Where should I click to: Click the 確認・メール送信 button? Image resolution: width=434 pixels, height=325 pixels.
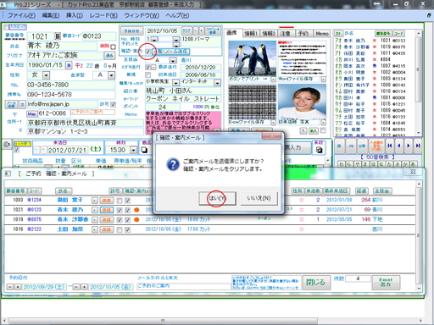pos(171,52)
